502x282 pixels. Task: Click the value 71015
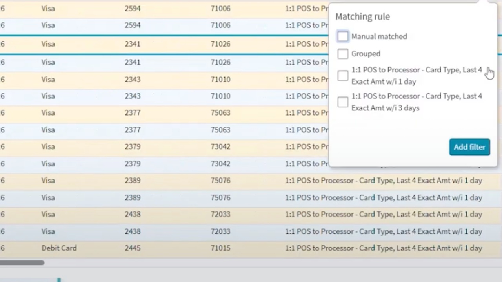220,248
